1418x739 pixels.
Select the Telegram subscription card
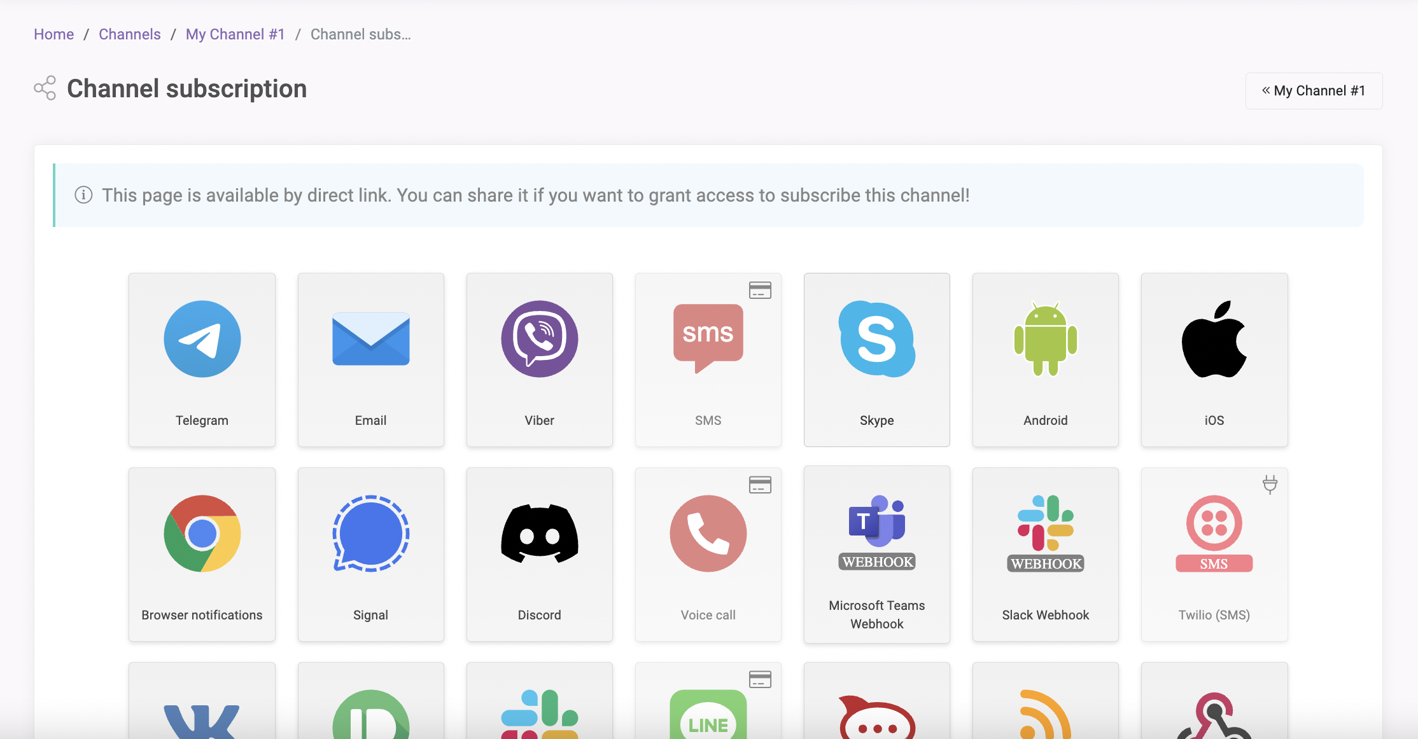coord(202,360)
